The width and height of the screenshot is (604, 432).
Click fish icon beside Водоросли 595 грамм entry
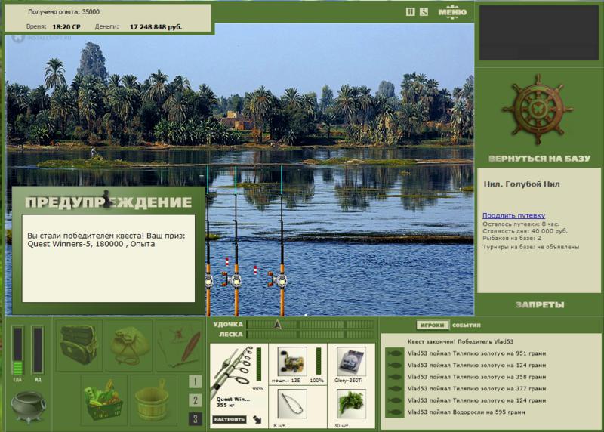[x=394, y=412]
